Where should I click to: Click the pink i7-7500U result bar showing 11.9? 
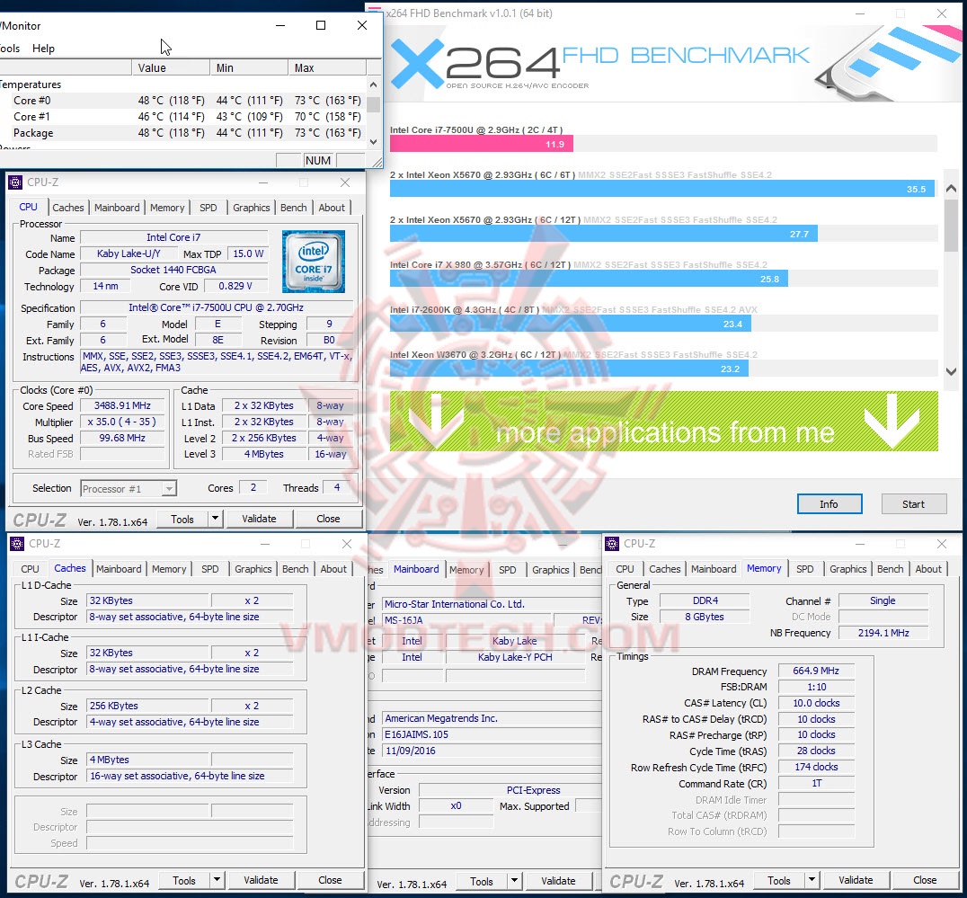pos(481,145)
